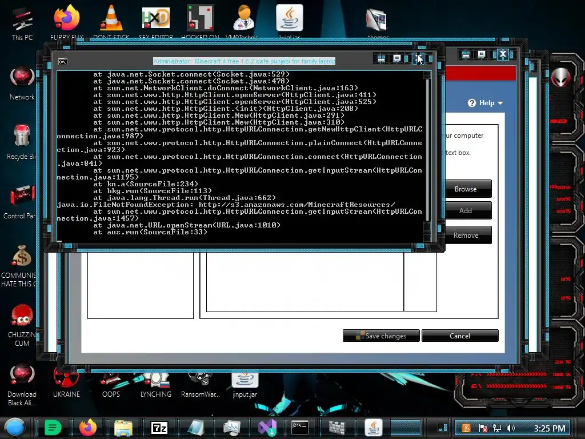Open Firefox from the taskbar
Image resolution: width=585 pixels, height=439 pixels.
[87, 428]
